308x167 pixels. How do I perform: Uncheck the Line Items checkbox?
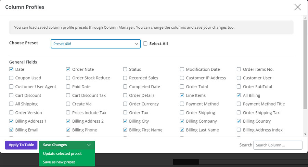(182, 95)
